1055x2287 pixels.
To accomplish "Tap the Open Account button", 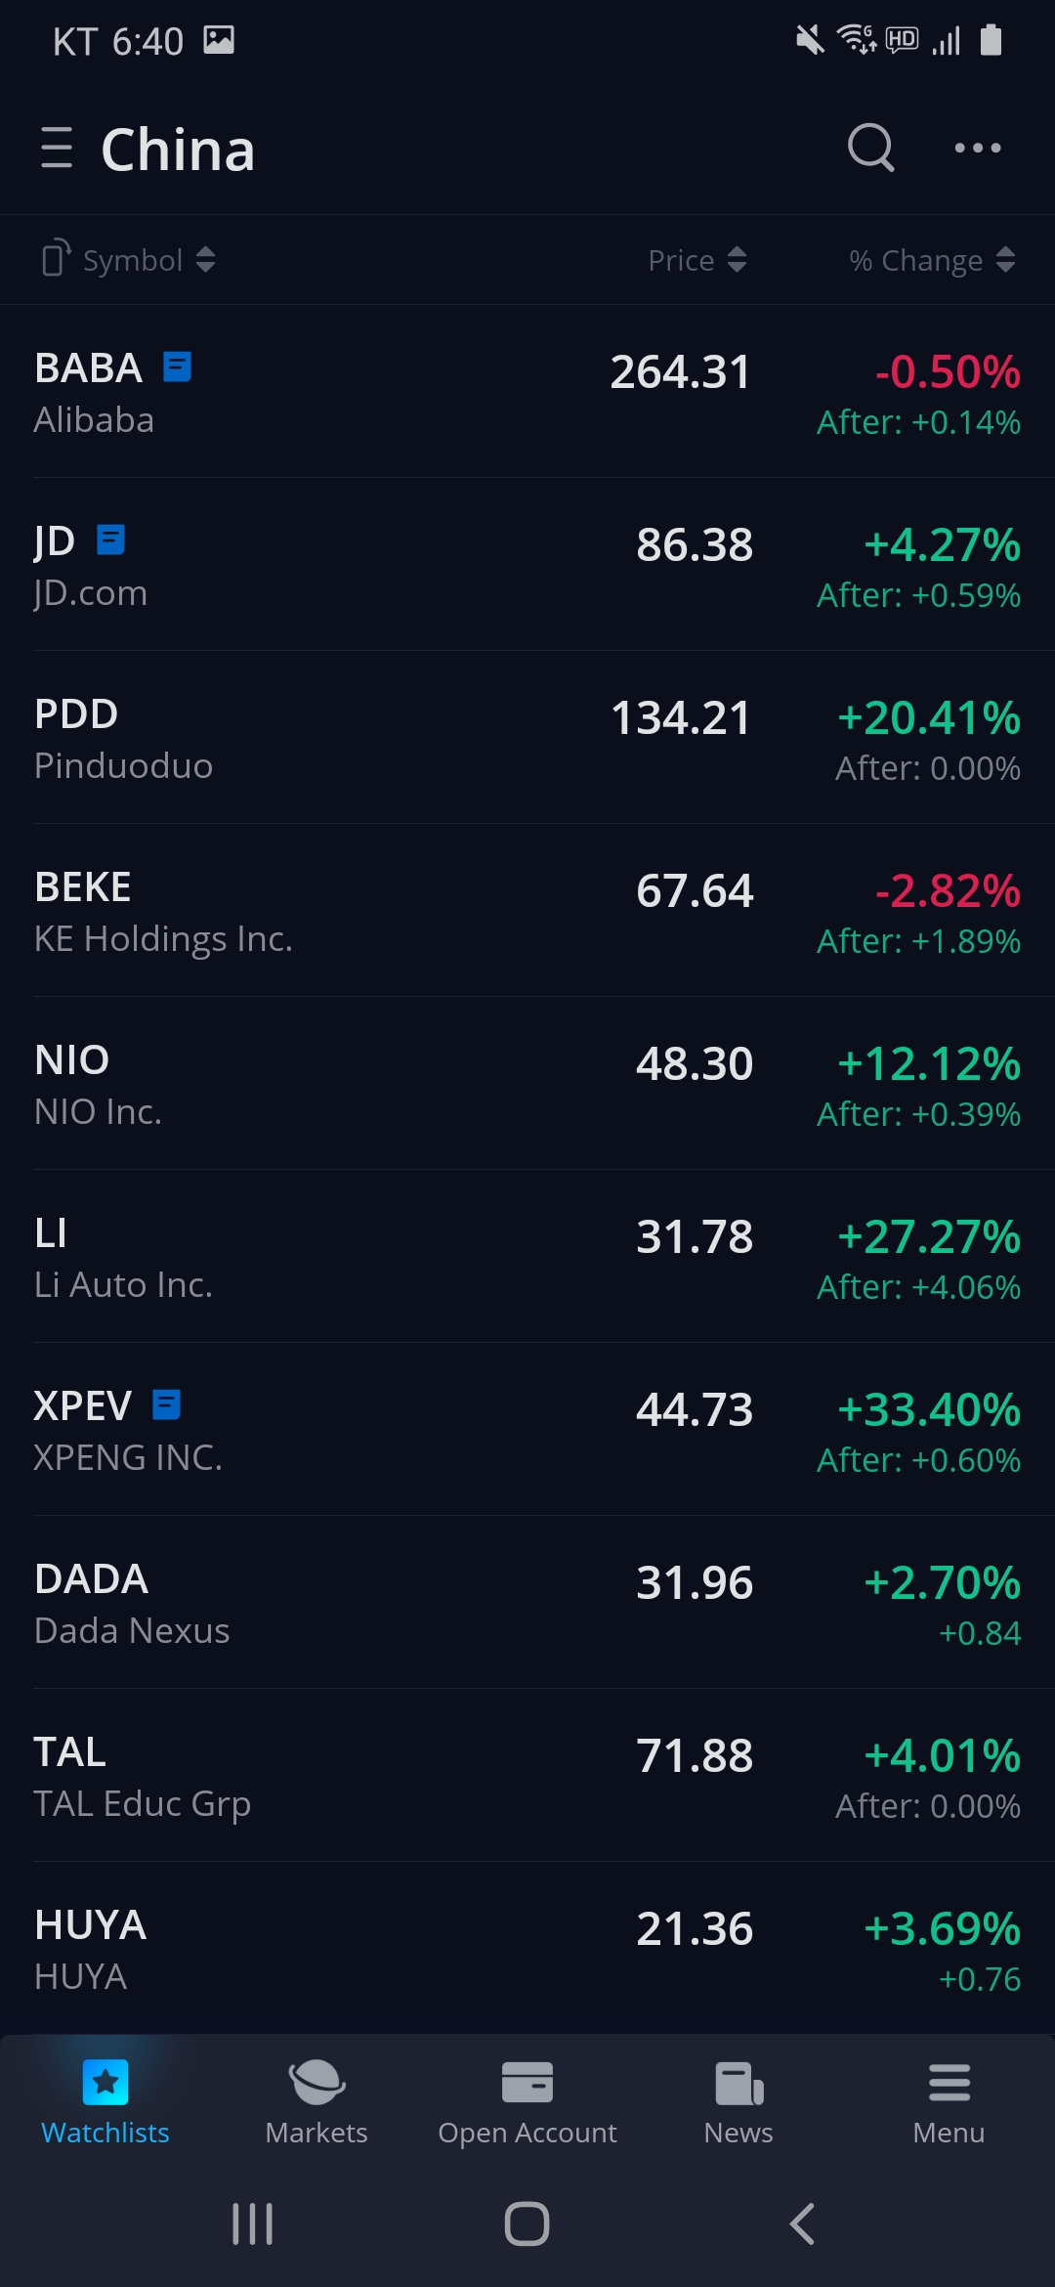I will click(527, 2103).
